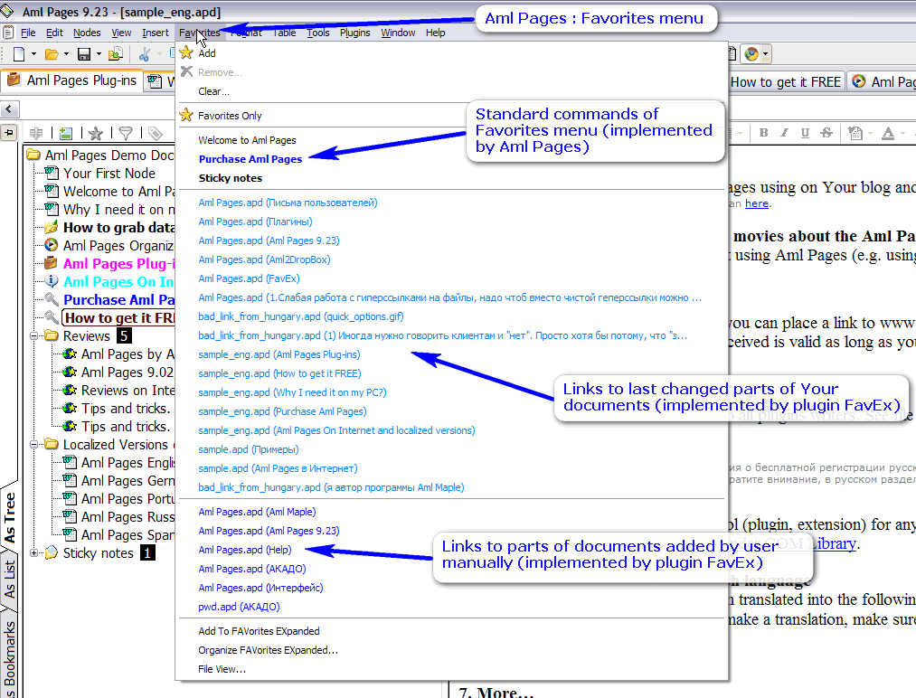Screen dimensions: 916x698
Task: Click the Italic formatting icon
Action: (785, 133)
